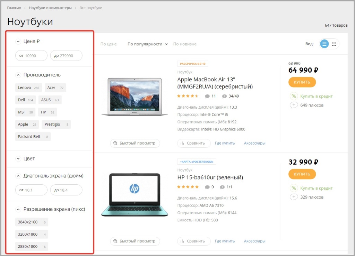Open the HP 15-ba610ur (зеленый) title
This screenshot has width=355, height=256.
(x=210, y=177)
